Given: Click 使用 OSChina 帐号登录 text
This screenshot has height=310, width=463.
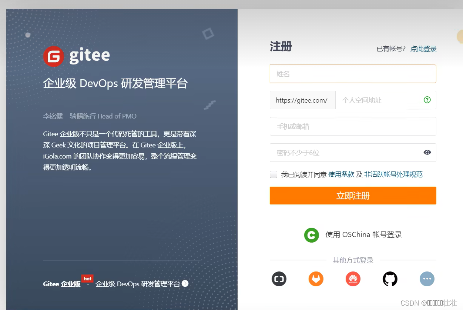Looking at the screenshot, I should (x=363, y=234).
